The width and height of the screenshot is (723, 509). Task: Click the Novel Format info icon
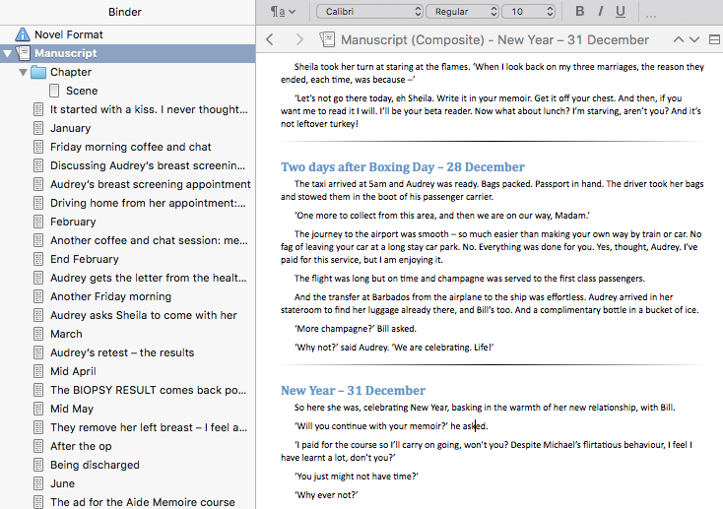[x=23, y=34]
